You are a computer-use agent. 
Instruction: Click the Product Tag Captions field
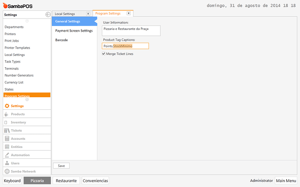(125, 46)
